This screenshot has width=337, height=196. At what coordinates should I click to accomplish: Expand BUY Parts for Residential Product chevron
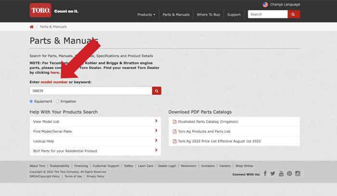(156, 150)
